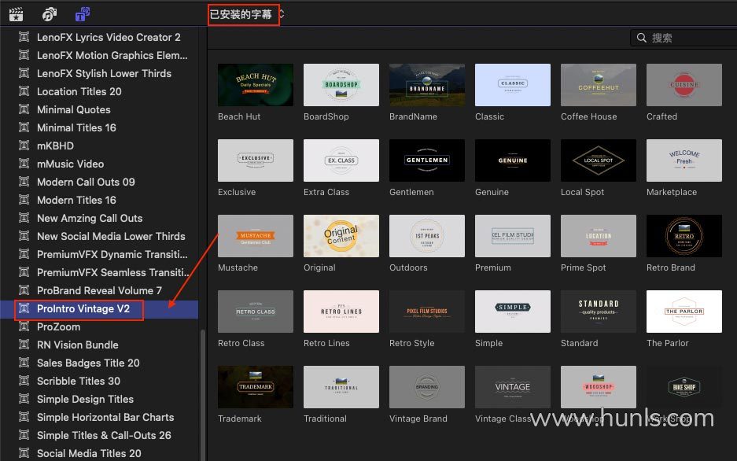Select the Trademark title thumbnail
This screenshot has height=461, width=737.
coord(255,387)
